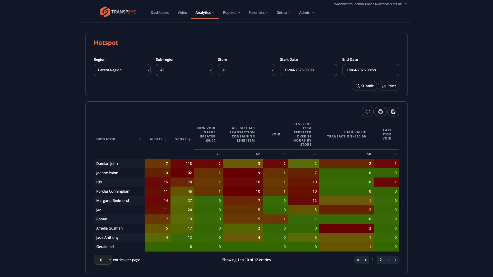The image size is (493, 277).
Task: Click the Start Date input field
Action: (x=308, y=70)
